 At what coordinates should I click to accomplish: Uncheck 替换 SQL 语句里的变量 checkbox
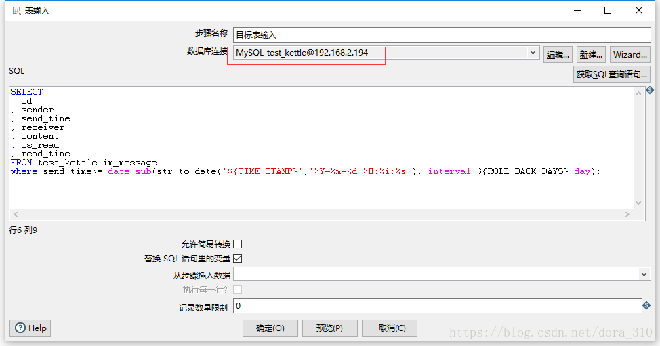237,258
